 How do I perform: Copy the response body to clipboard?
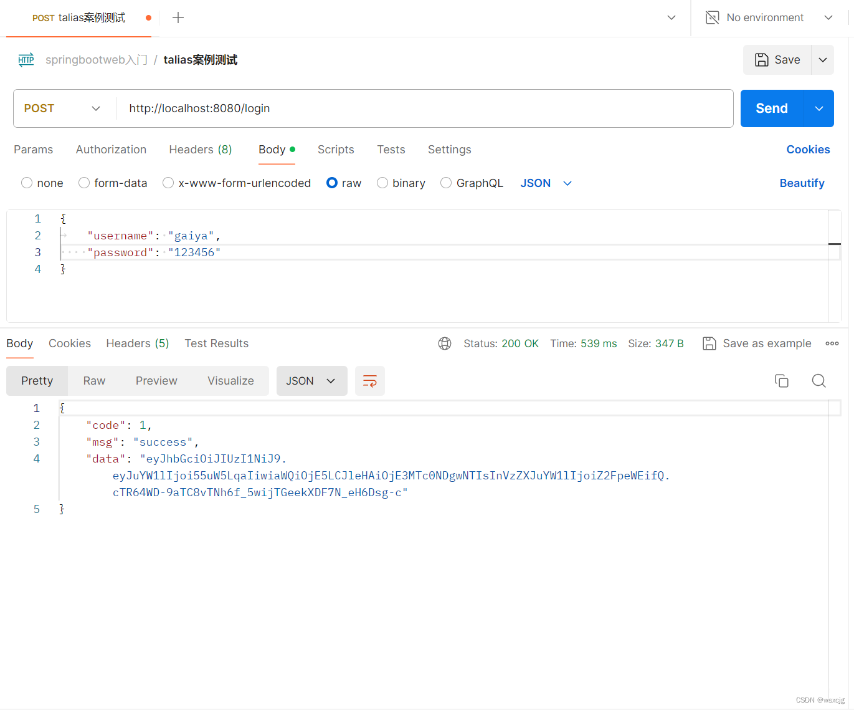click(x=782, y=381)
